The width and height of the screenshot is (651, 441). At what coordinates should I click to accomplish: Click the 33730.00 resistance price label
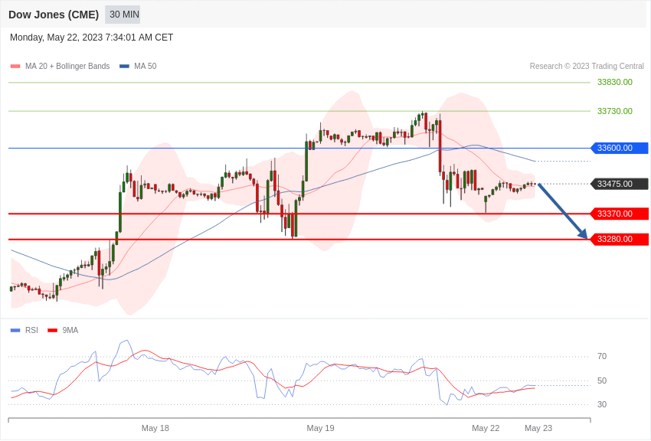pyautogui.click(x=614, y=111)
